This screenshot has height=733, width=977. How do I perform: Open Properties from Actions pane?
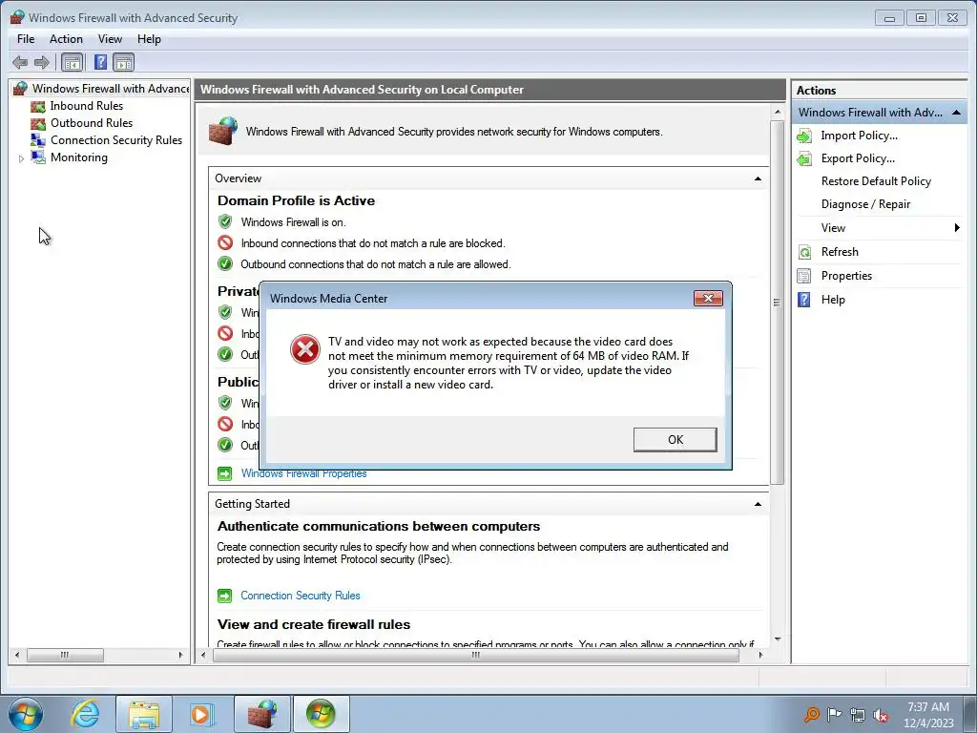tap(846, 276)
